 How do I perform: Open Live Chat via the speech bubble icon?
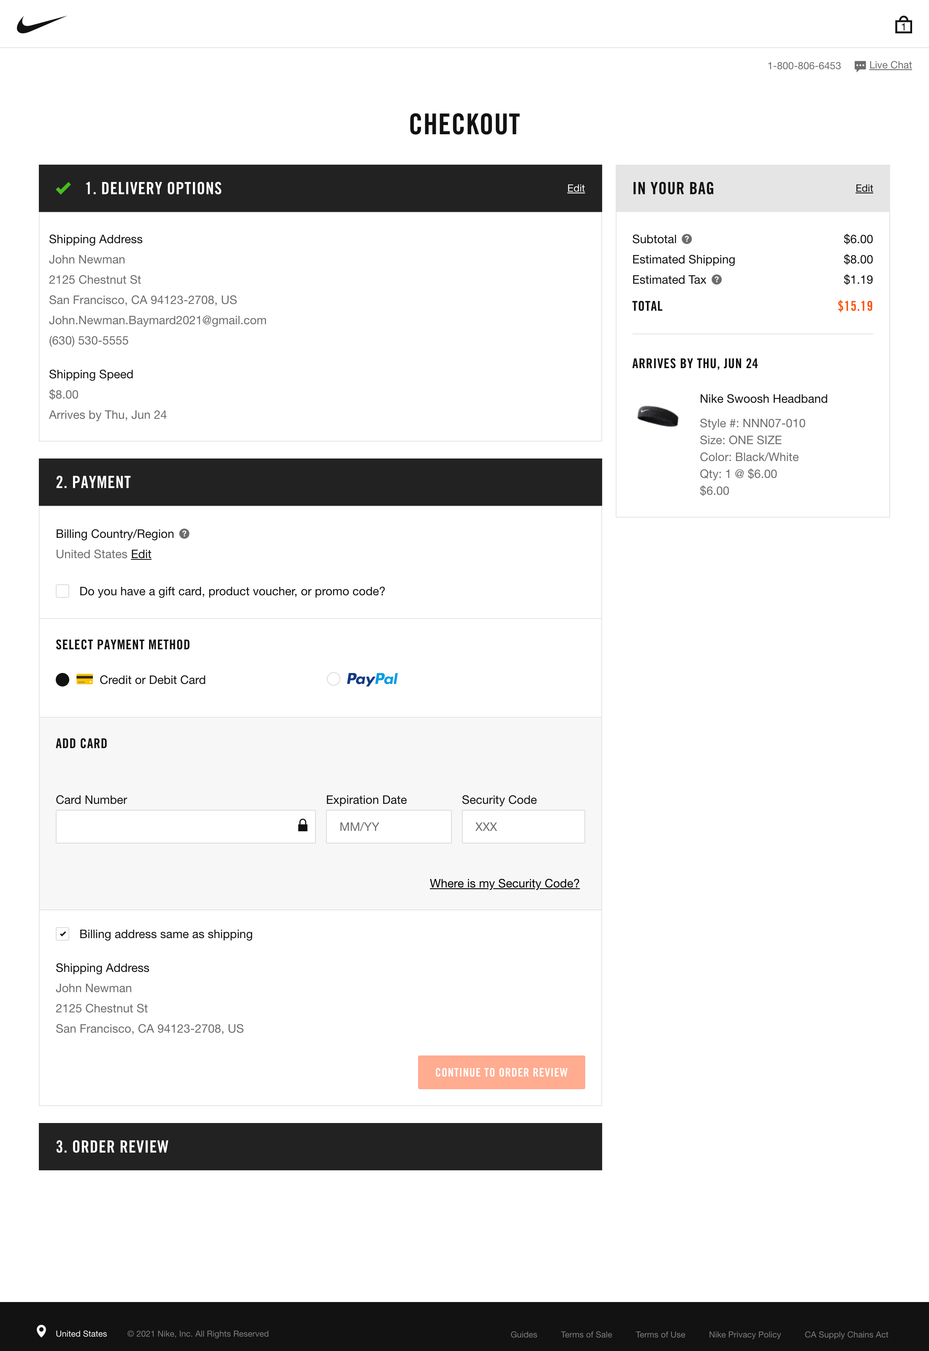[x=860, y=65]
